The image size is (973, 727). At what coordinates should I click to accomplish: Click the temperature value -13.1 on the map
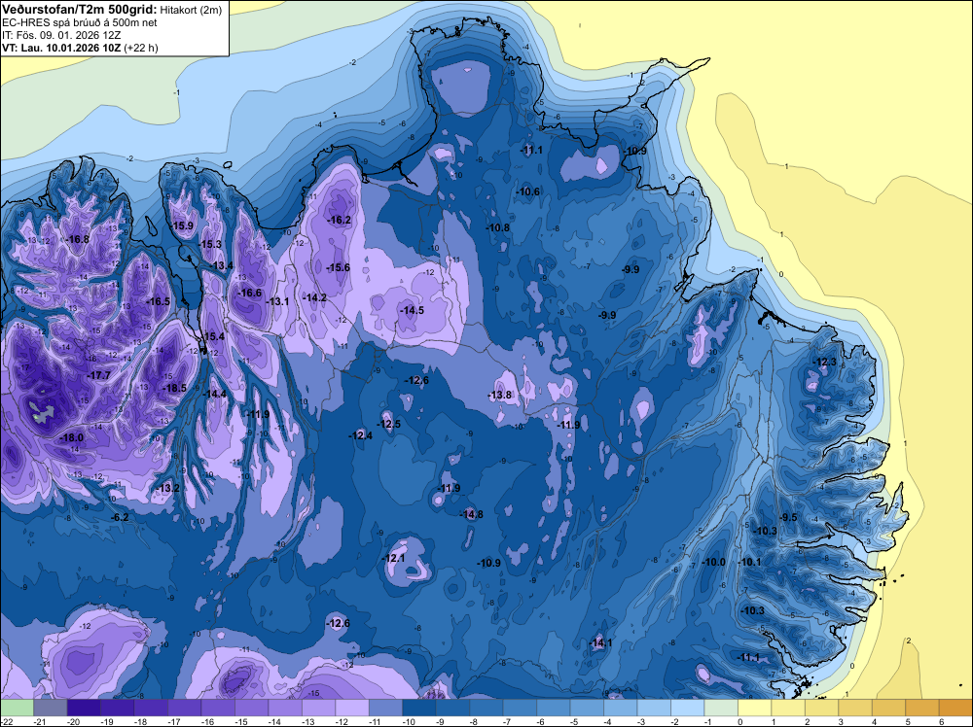(x=278, y=301)
